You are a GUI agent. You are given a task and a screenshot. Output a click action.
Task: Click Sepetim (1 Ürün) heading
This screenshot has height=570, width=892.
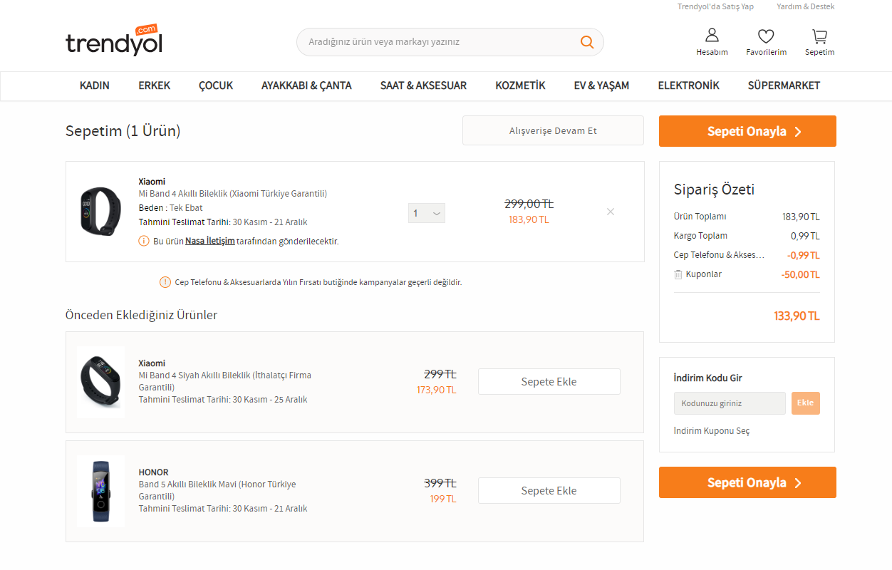[123, 131]
